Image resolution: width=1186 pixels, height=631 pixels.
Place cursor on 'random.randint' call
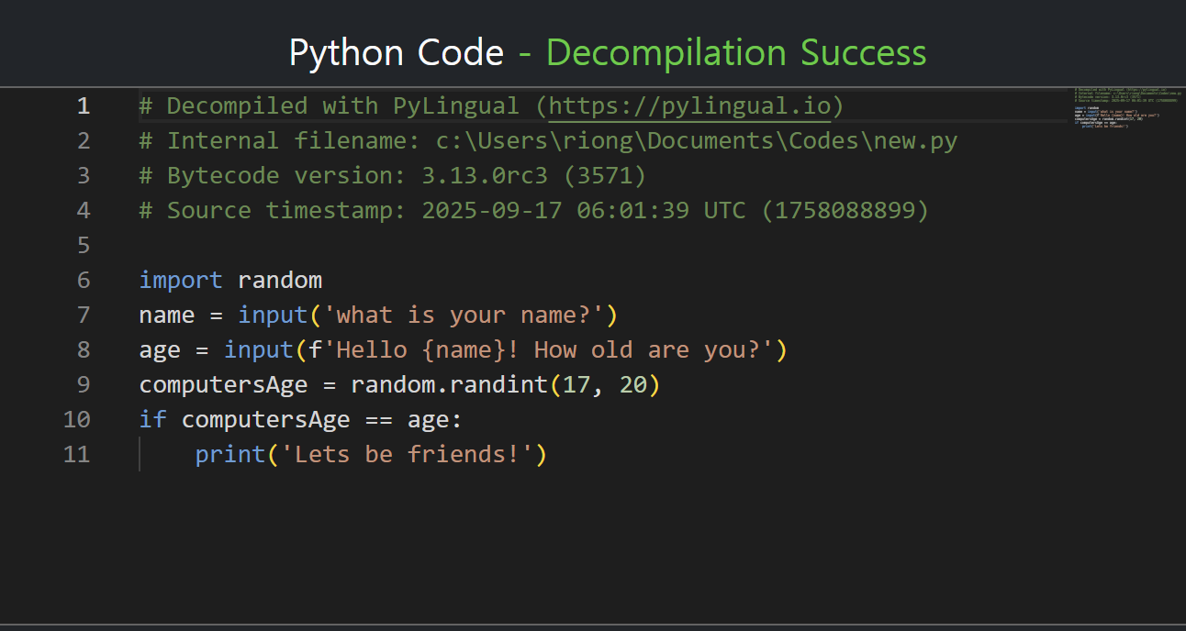coord(448,385)
